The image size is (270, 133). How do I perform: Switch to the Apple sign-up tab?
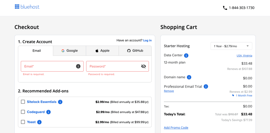pos(102,51)
